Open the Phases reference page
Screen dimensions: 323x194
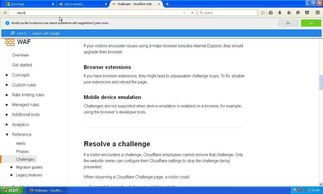(22, 152)
